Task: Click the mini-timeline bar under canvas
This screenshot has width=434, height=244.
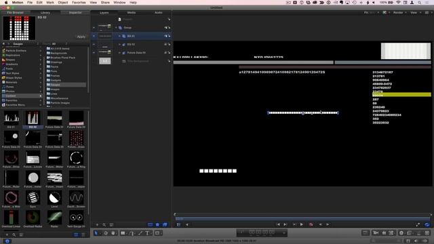Action: coord(303,218)
